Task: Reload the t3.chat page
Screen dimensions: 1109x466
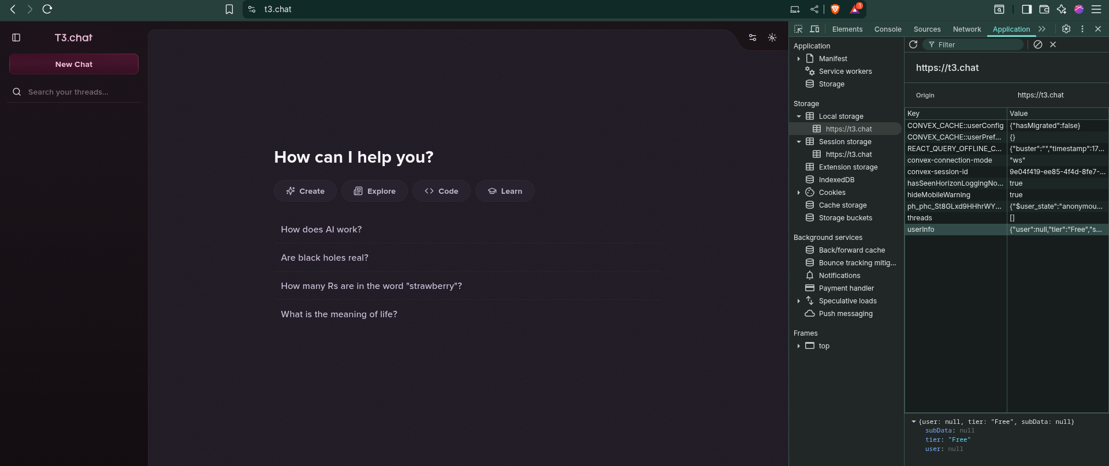Action: pos(47,9)
